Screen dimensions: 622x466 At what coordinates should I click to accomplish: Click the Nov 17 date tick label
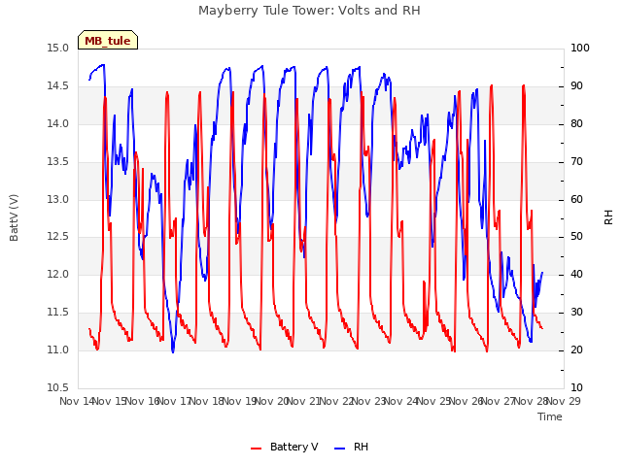coord(175,401)
